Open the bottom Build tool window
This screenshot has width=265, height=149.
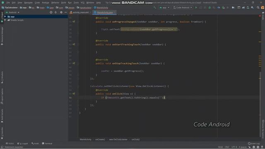[x=35, y=144]
